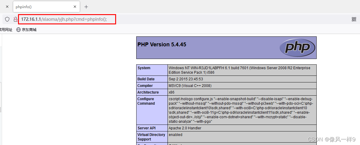Click the Architecture row label
Image resolution: width=360 pixels, height=145 pixels.
(148, 92)
